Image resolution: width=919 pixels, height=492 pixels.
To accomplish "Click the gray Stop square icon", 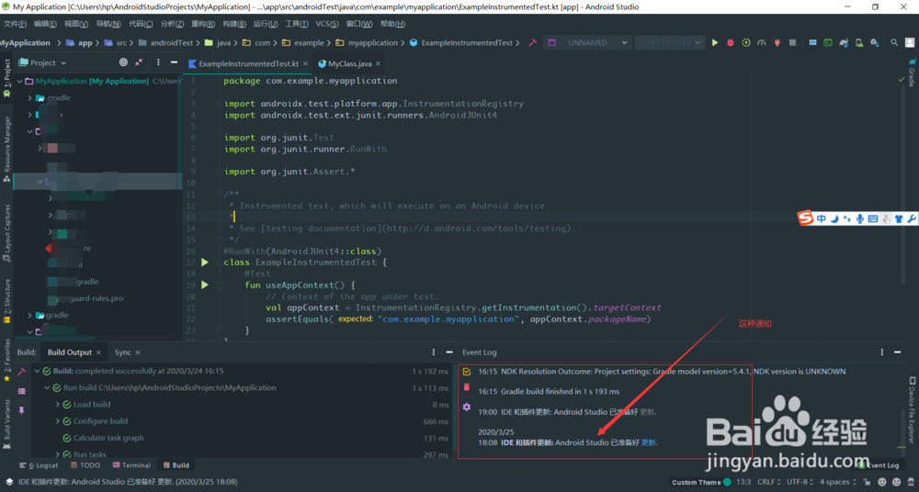I will [792, 43].
